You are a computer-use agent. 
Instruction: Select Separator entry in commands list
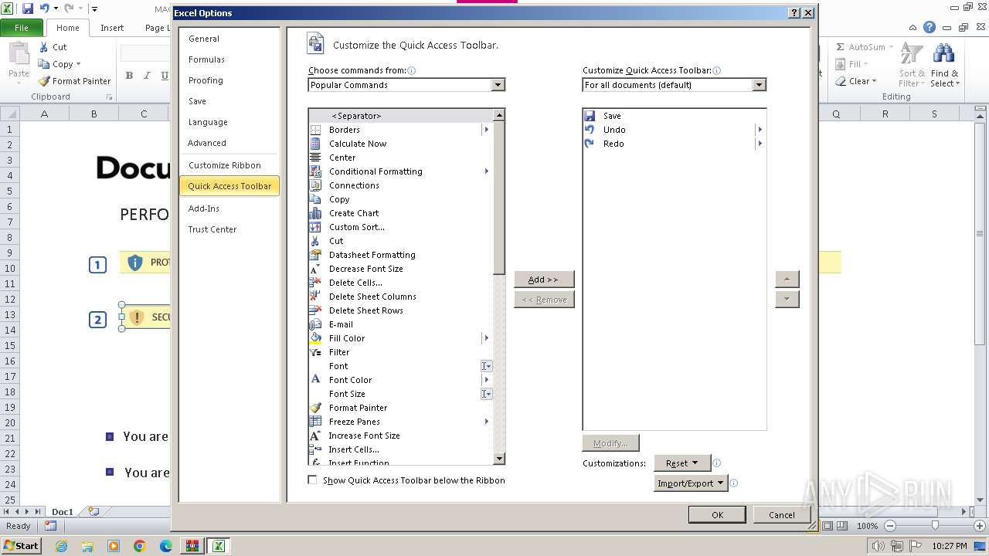[400, 116]
